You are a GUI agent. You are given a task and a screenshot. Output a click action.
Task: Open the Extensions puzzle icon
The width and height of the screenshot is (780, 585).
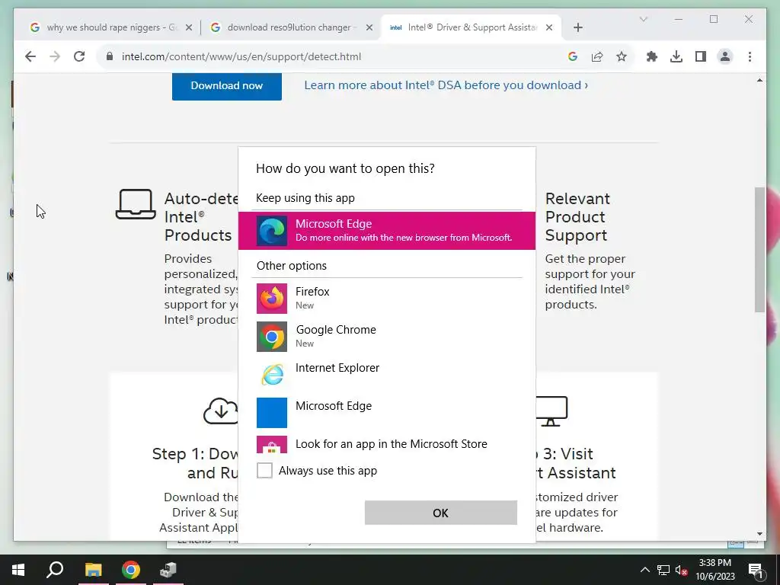tap(652, 56)
